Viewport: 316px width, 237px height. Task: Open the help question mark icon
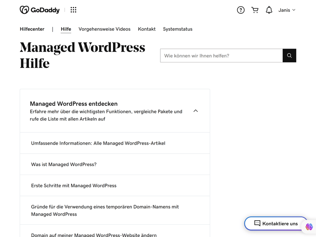[x=241, y=10]
